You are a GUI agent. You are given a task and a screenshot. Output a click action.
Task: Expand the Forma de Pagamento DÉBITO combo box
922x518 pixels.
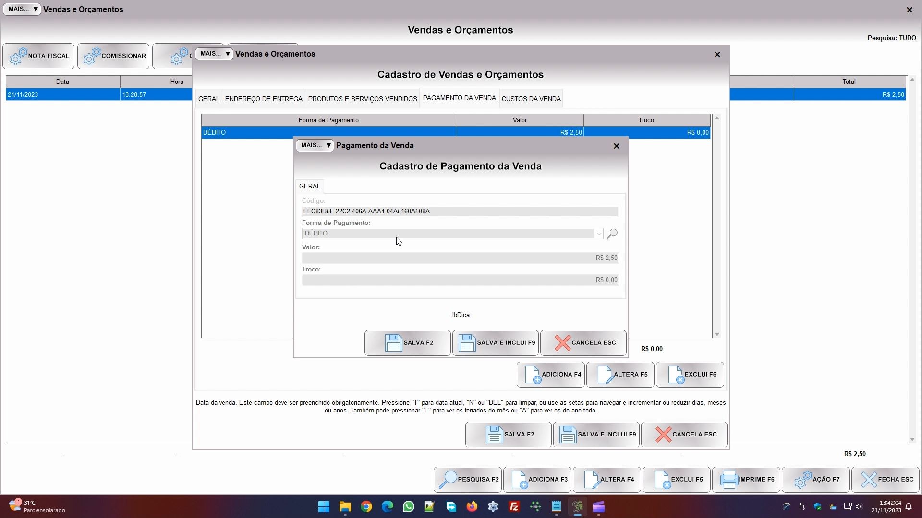[599, 234]
